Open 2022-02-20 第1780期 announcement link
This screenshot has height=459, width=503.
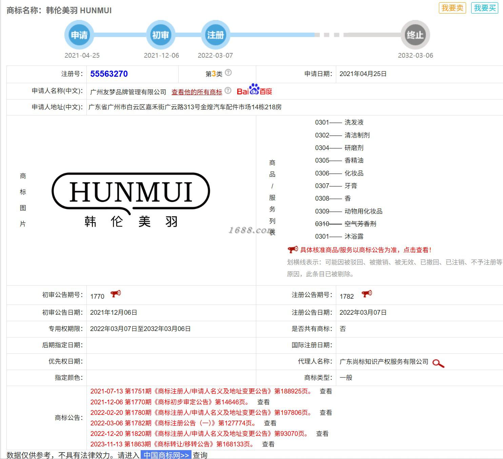[201, 412]
